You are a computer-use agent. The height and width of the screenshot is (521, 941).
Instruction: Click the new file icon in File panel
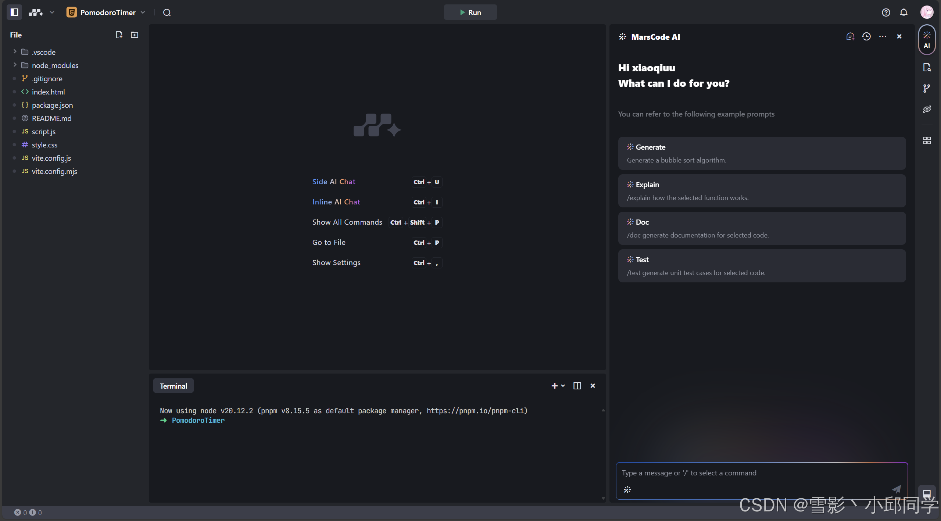119,35
